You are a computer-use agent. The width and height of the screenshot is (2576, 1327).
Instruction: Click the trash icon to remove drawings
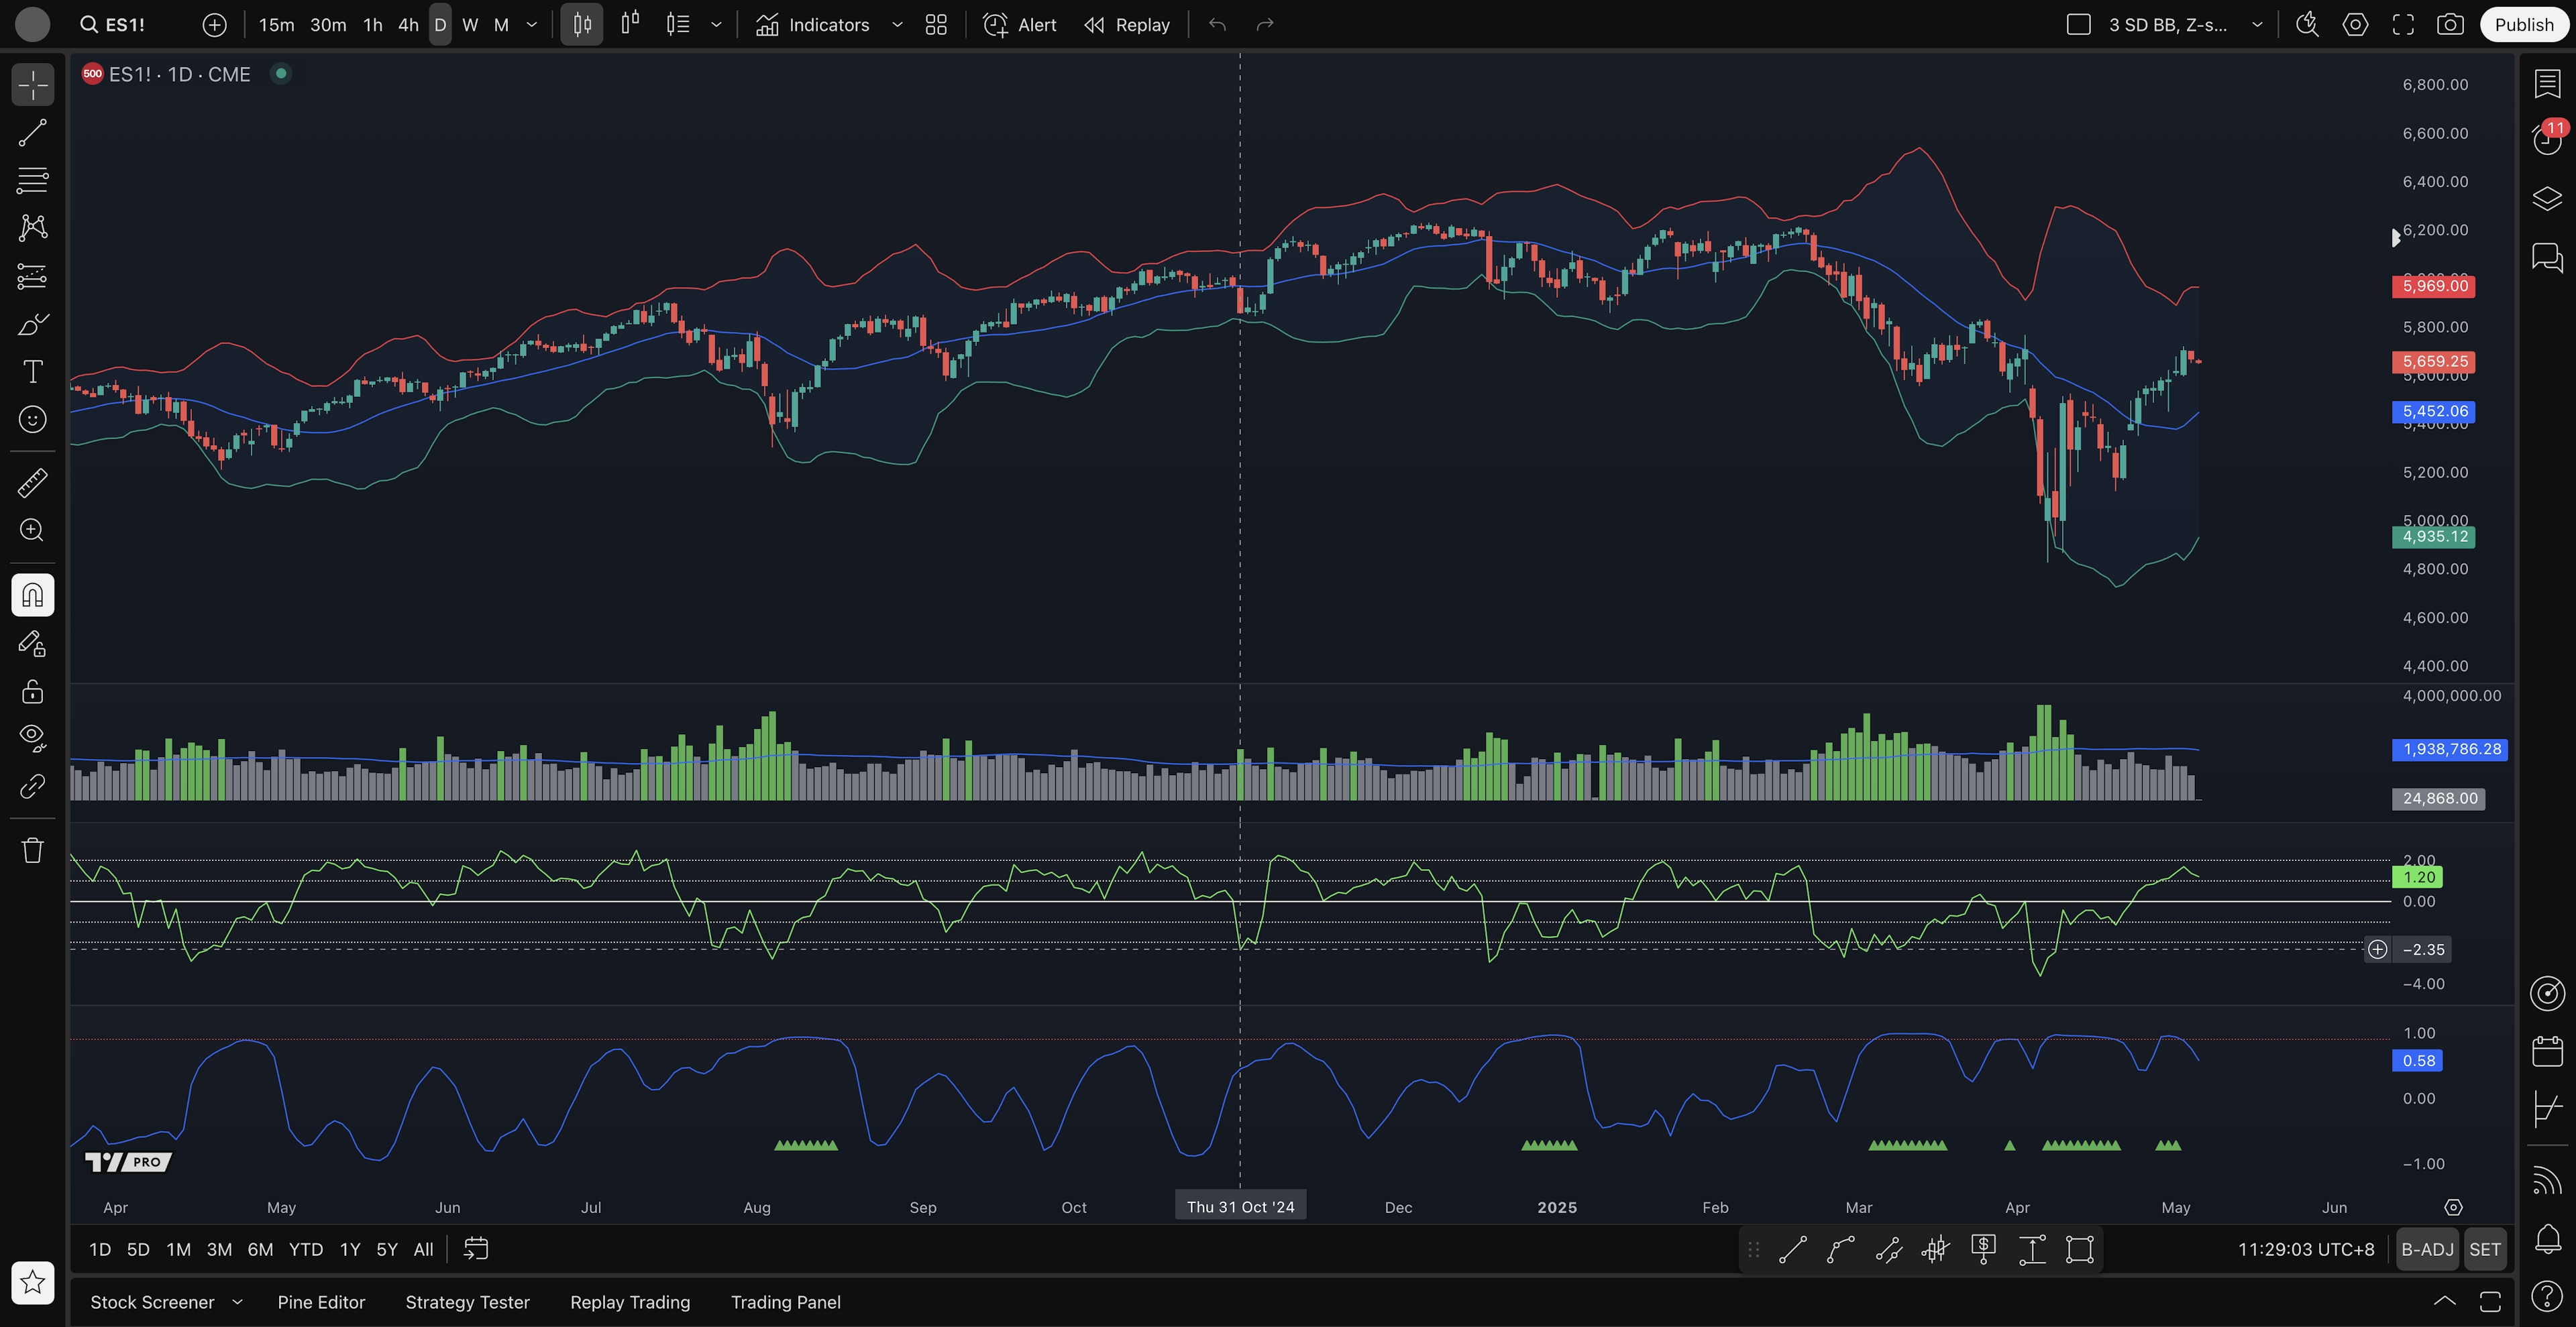[32, 850]
